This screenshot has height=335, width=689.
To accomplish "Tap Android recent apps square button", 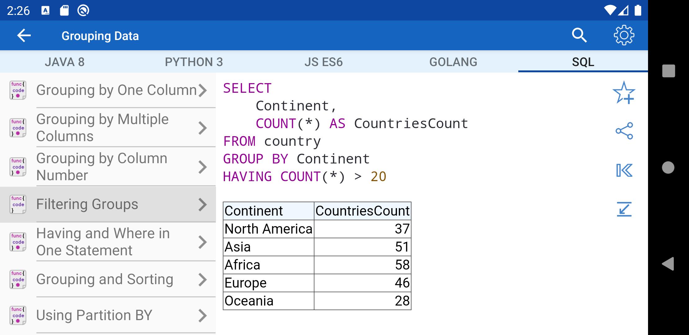I will point(669,71).
